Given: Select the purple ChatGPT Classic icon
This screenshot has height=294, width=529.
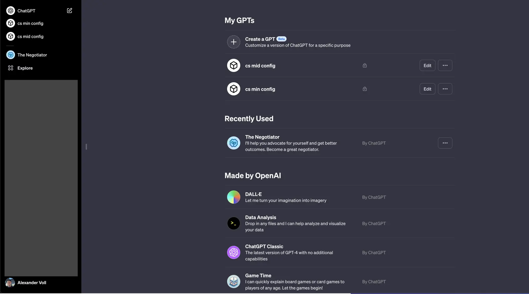Looking at the screenshot, I should pyautogui.click(x=234, y=252).
